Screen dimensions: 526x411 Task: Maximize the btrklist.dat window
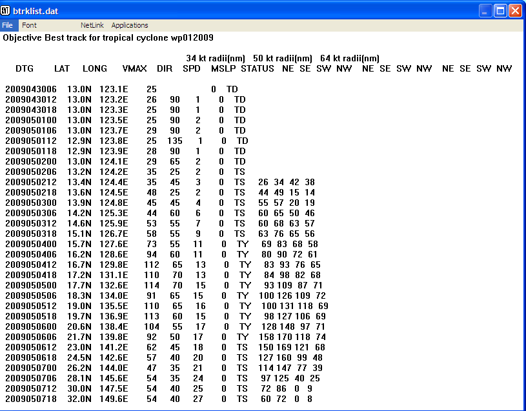click(499, 10)
